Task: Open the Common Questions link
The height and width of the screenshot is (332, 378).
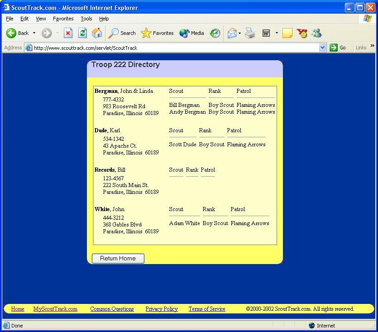Action: [112, 309]
